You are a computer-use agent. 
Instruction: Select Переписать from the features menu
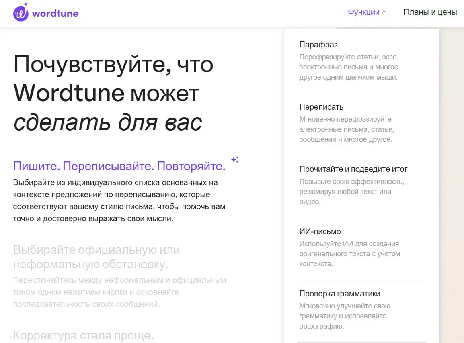321,107
